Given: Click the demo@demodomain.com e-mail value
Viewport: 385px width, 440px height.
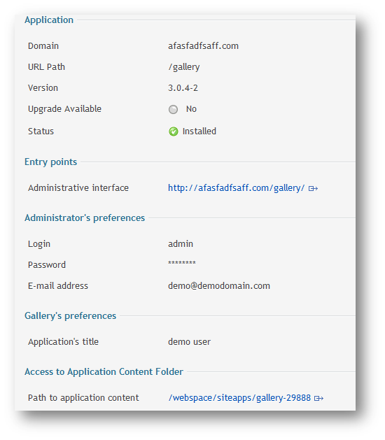Looking at the screenshot, I should (x=219, y=285).
